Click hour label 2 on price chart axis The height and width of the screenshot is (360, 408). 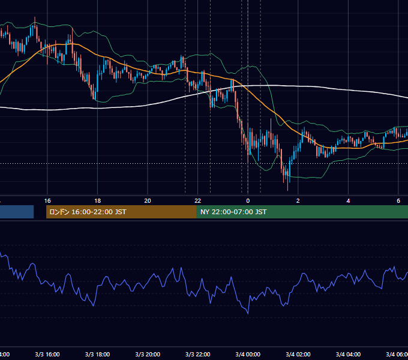click(298, 201)
